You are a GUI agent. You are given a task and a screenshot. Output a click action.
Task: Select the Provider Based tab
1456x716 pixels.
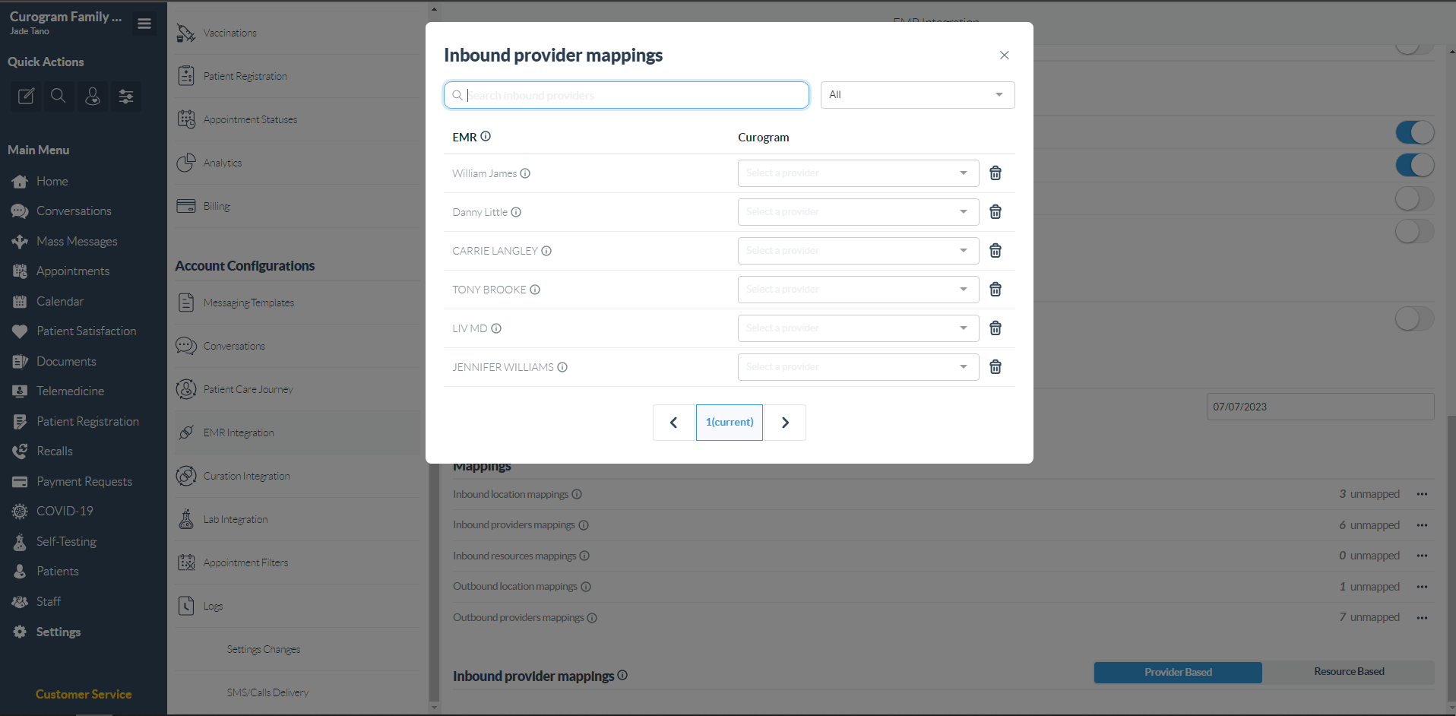point(1177,672)
